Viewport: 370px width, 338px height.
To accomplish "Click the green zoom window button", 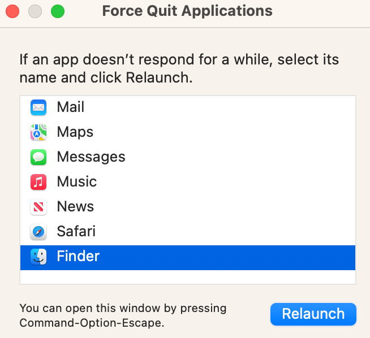I will (58, 11).
